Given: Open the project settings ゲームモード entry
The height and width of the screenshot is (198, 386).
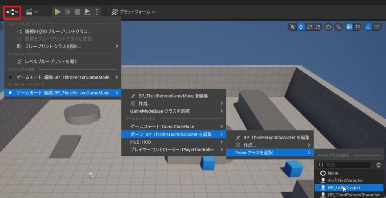Looking at the screenshot, I should (63, 77).
